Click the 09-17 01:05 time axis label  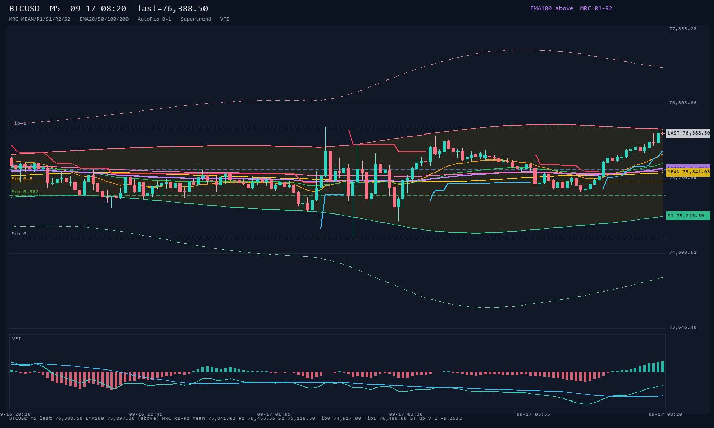click(x=274, y=414)
